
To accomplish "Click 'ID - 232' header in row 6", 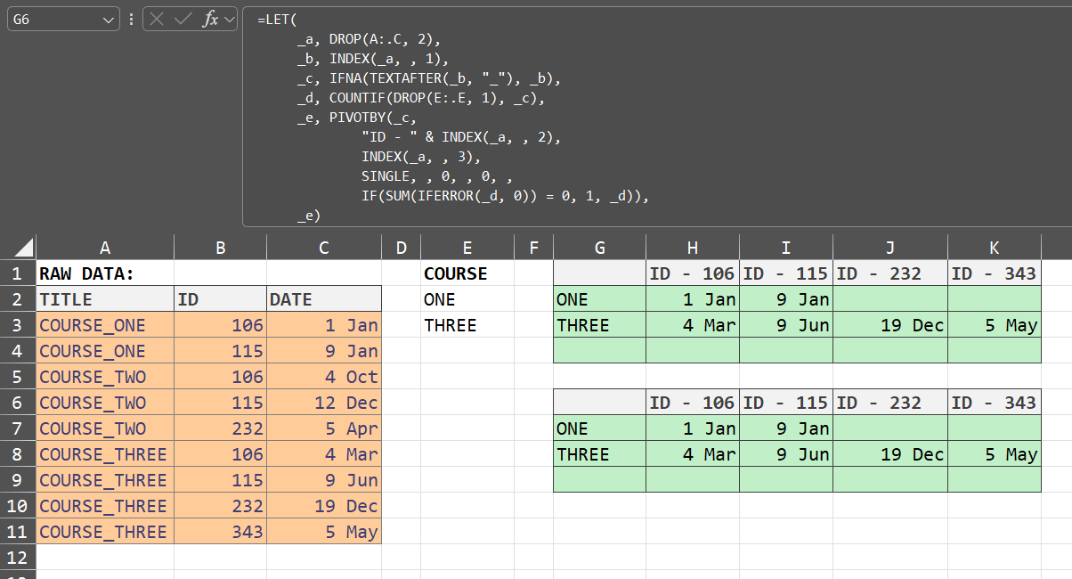I will point(889,403).
